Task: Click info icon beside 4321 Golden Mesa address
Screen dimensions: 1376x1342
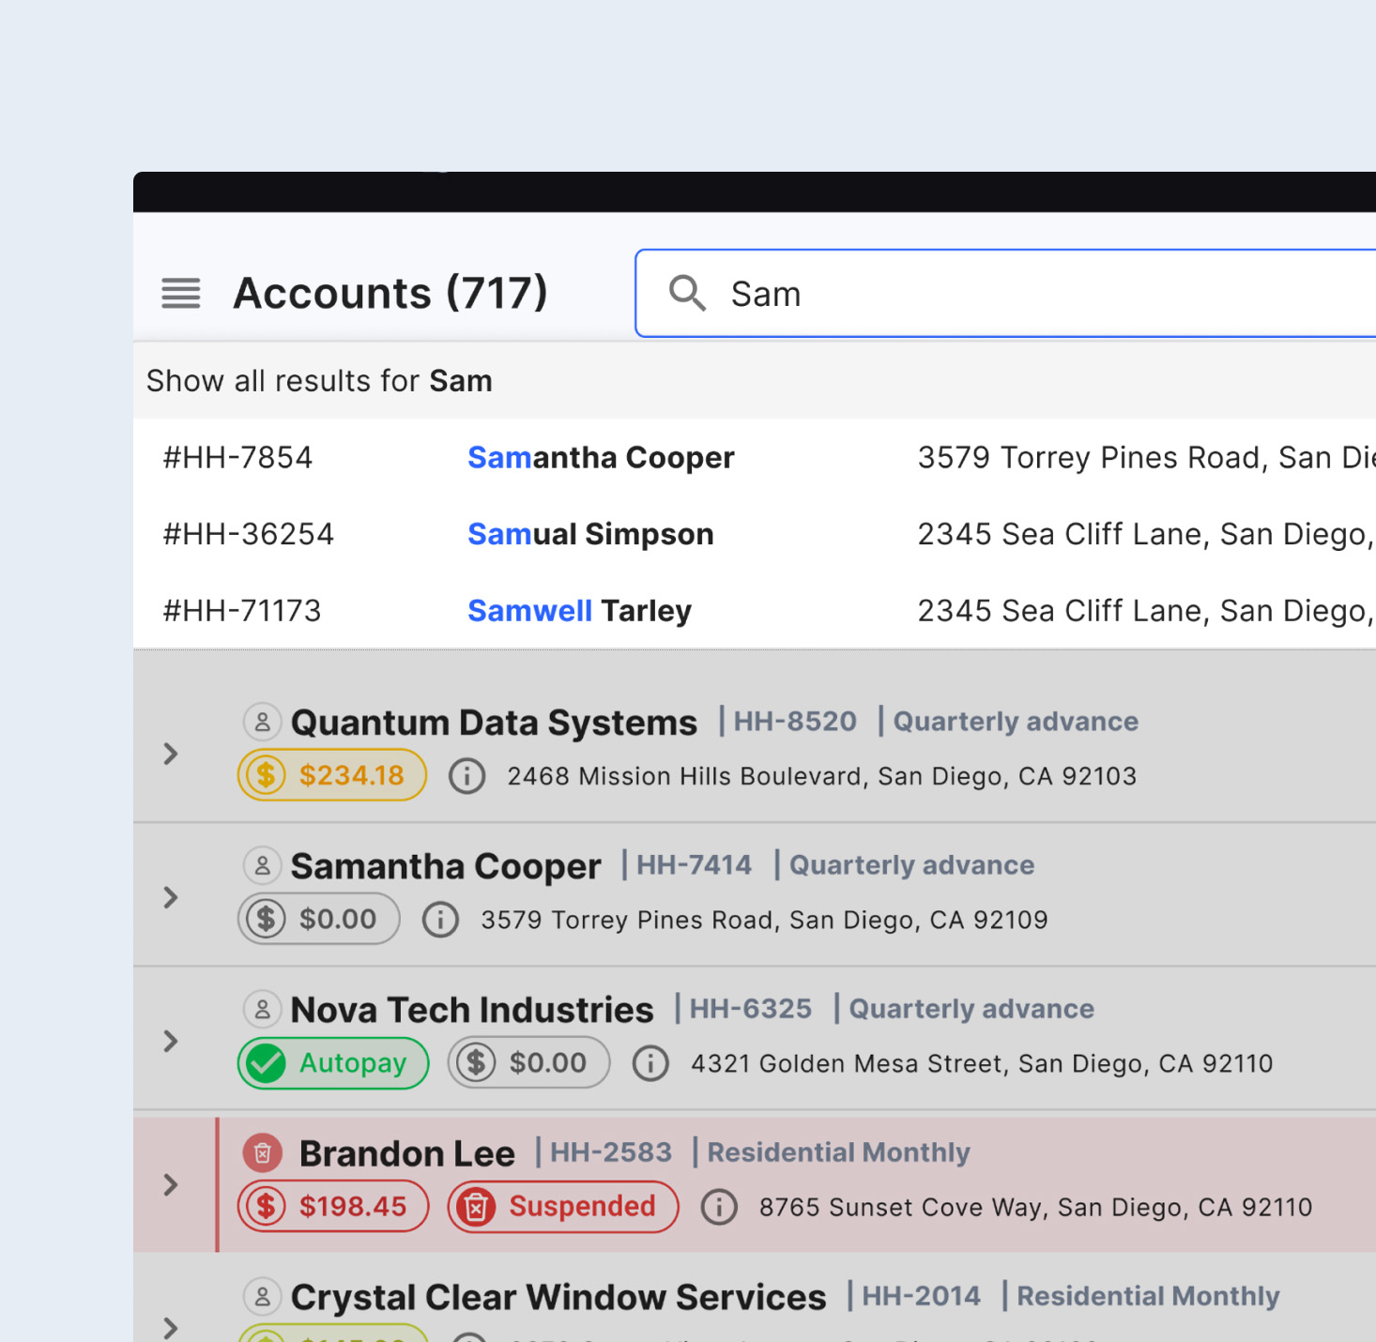Action: tap(650, 1063)
